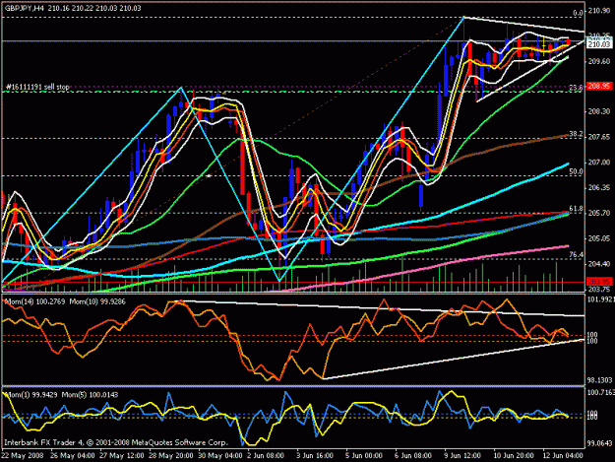Viewport: 615px width, 462px height.
Task: Select the #16111191 sell stop order label
Action: (x=37, y=87)
